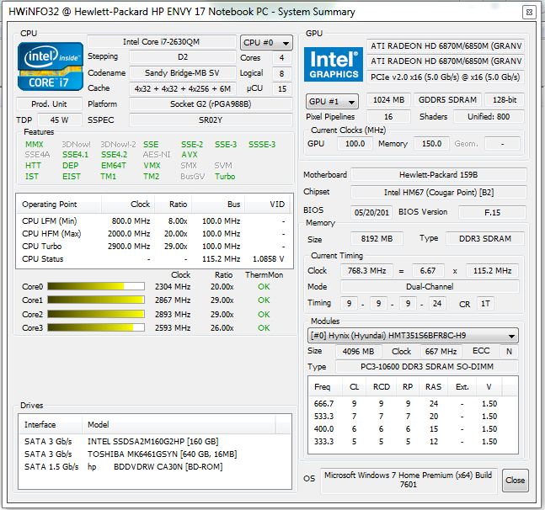The height and width of the screenshot is (510, 545).
Task: Click the Core3 usage bar
Action: (96, 327)
